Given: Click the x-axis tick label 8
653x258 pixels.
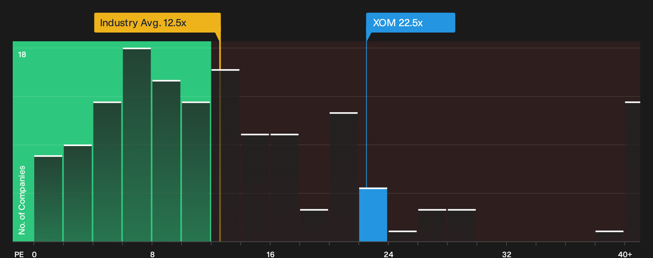Looking at the screenshot, I should [x=152, y=254].
